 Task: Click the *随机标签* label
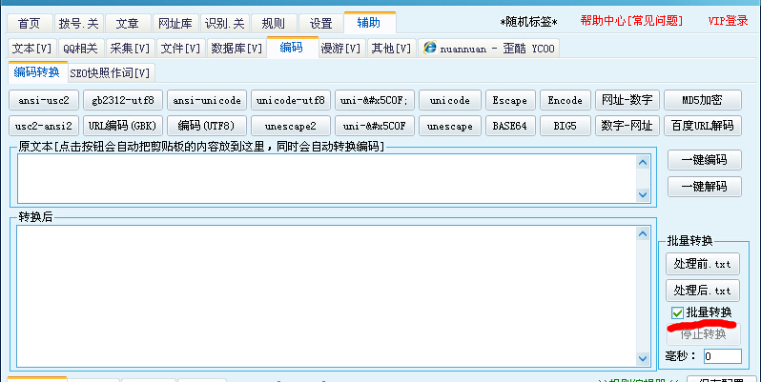(x=528, y=22)
